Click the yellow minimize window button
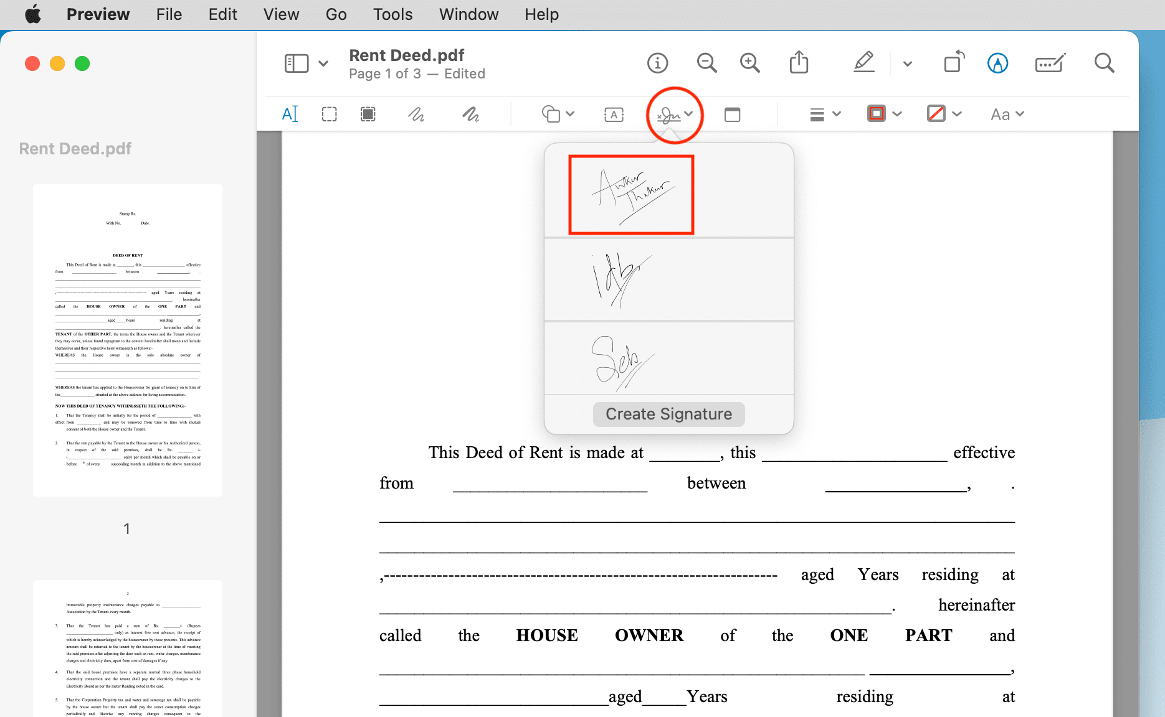This screenshot has height=717, width=1165. pos(57,63)
